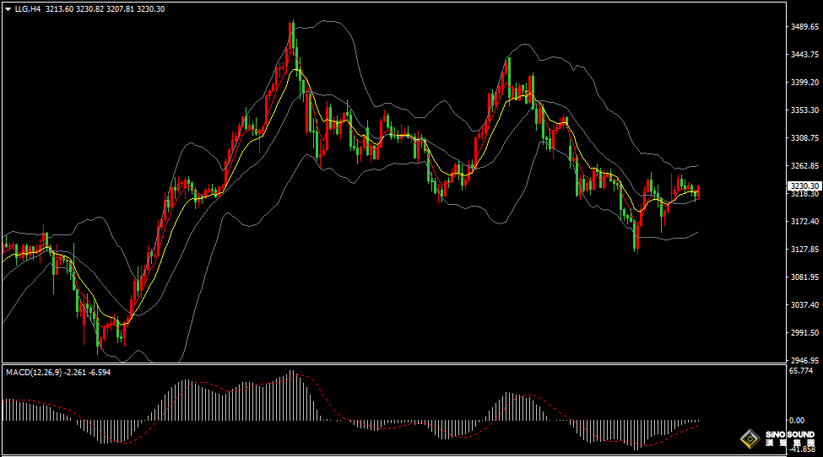Click the highest candlestick peak near 3489
823x457 pixels.
tap(292, 25)
